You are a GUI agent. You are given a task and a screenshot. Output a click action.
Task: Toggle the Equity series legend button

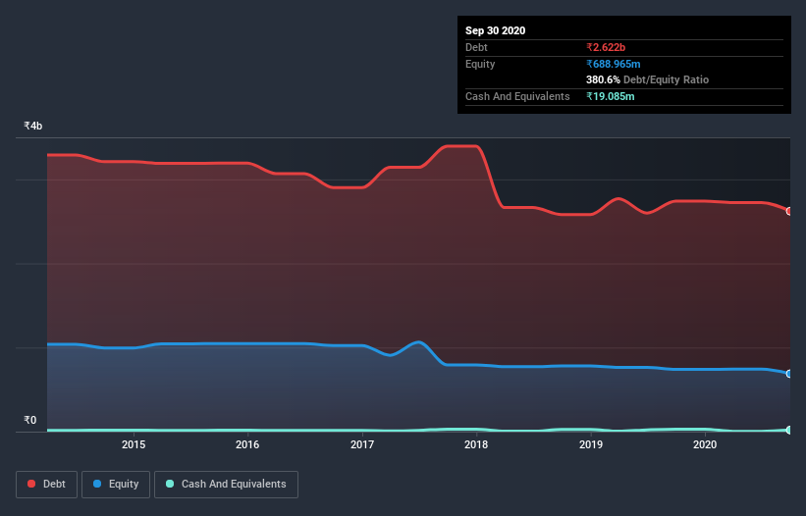(x=116, y=485)
